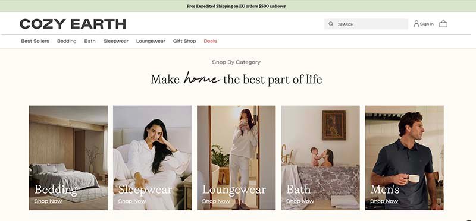476x221 pixels.
Task: Open the Bath category photo
Action: pos(320,157)
